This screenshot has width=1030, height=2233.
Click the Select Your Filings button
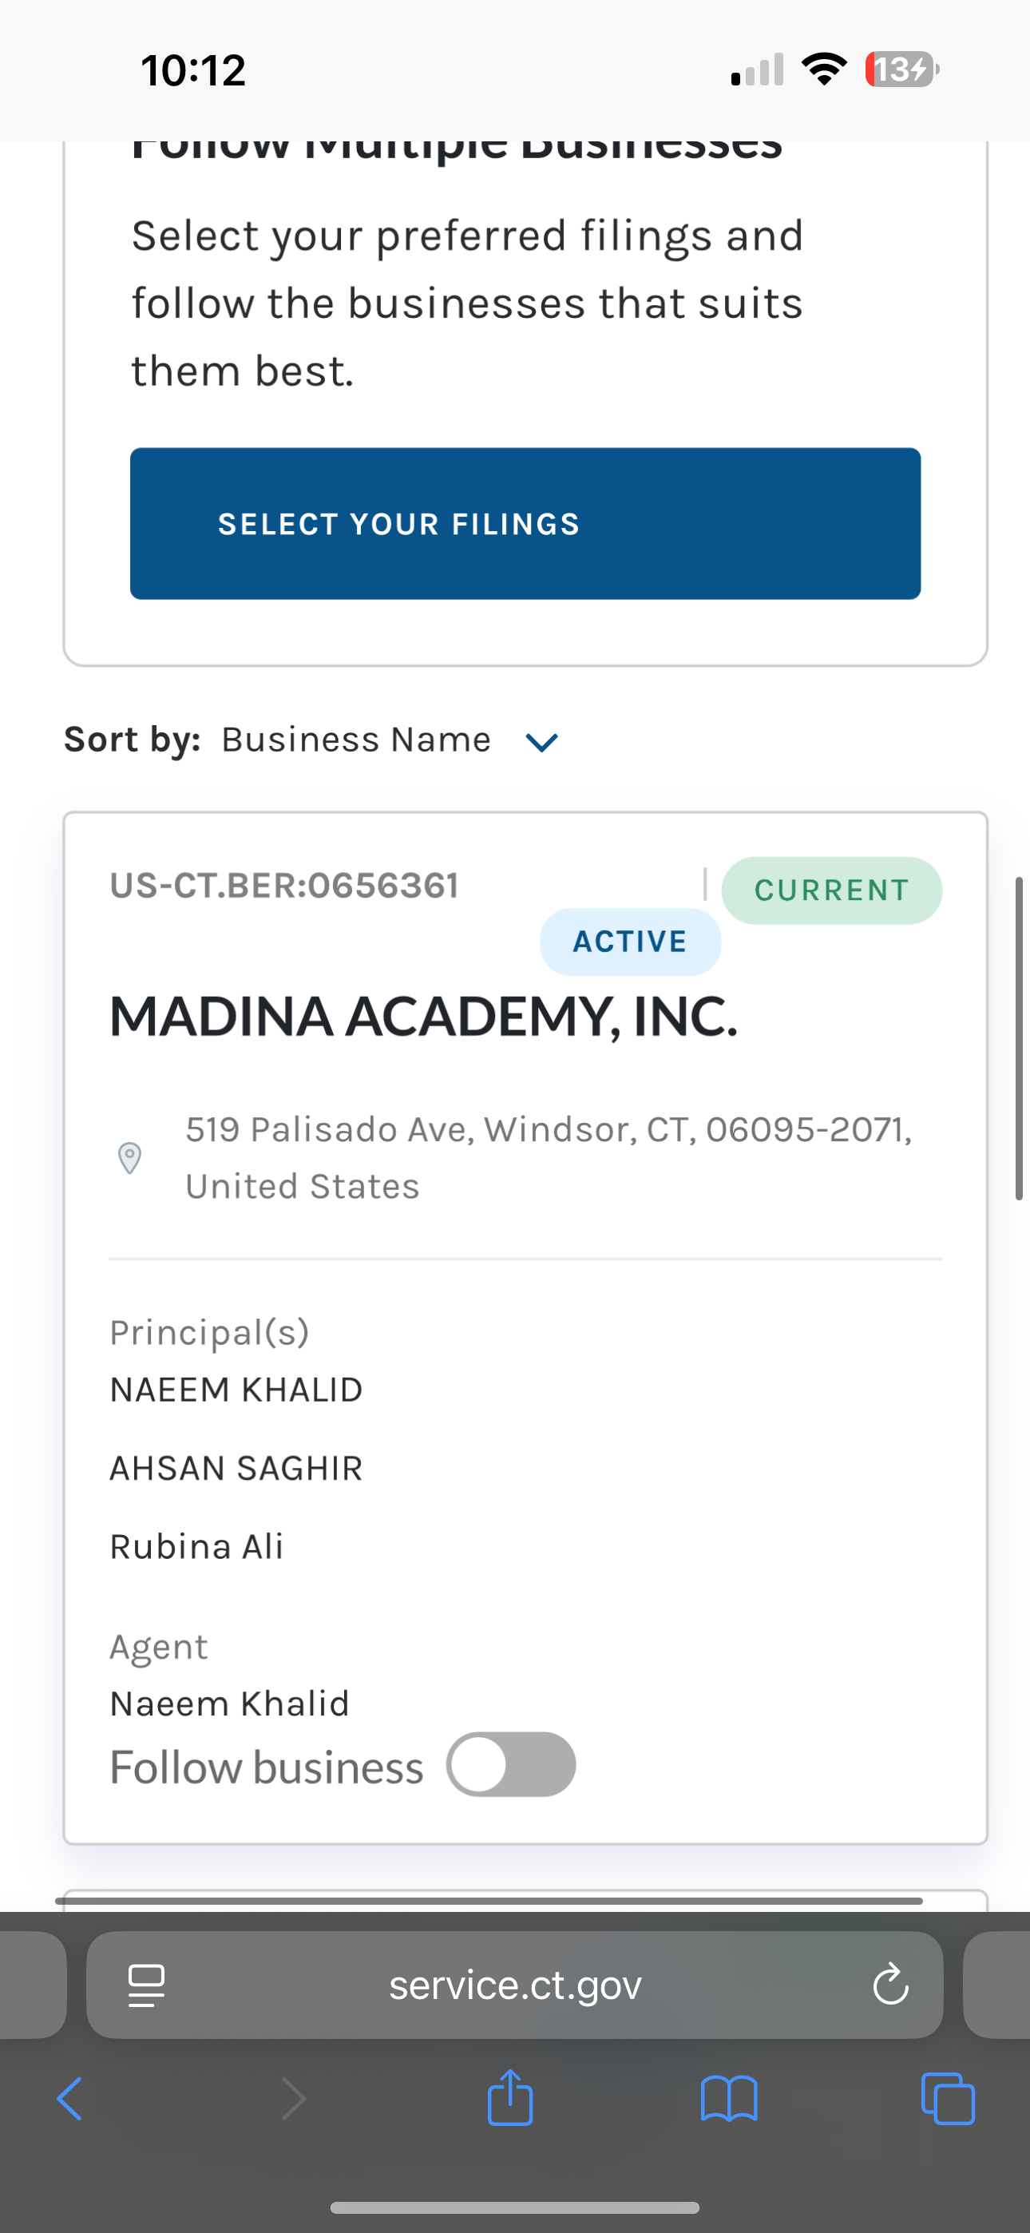click(x=525, y=524)
